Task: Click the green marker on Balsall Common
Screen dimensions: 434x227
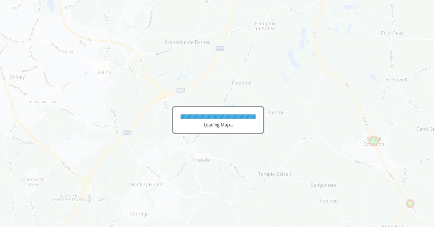Action: point(374,141)
